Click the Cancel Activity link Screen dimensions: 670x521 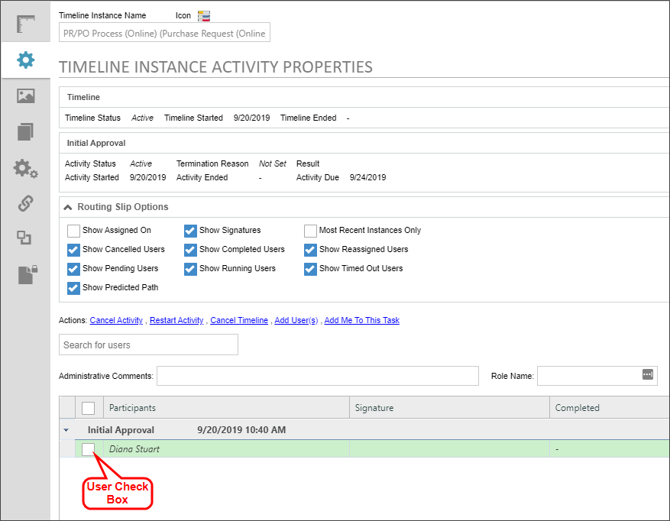116,321
